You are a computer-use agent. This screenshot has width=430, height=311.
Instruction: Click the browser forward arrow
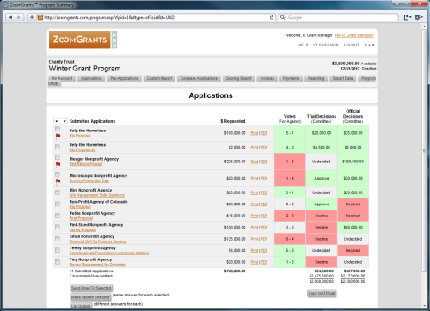(x=19, y=17)
